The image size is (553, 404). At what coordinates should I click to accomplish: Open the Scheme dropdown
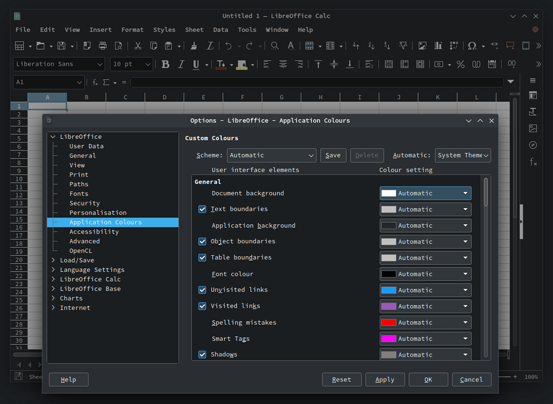(272, 155)
